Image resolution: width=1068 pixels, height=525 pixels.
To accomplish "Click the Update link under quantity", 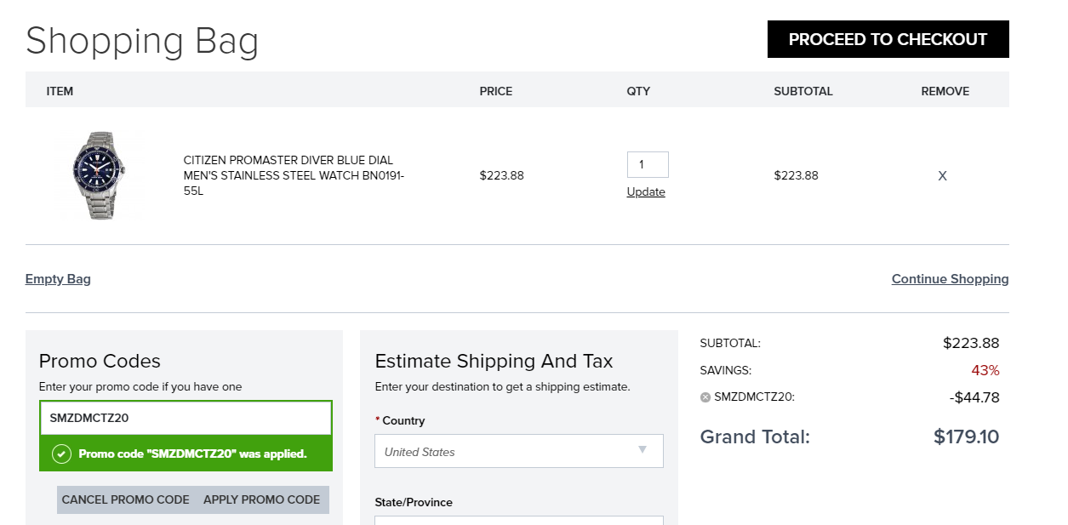I will tap(646, 192).
